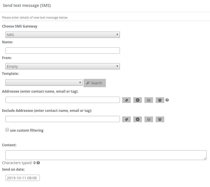Click the round arrow icon beside Addressee
Image resolution: width=210 pixels, height=187 pixels.
click(x=138, y=100)
